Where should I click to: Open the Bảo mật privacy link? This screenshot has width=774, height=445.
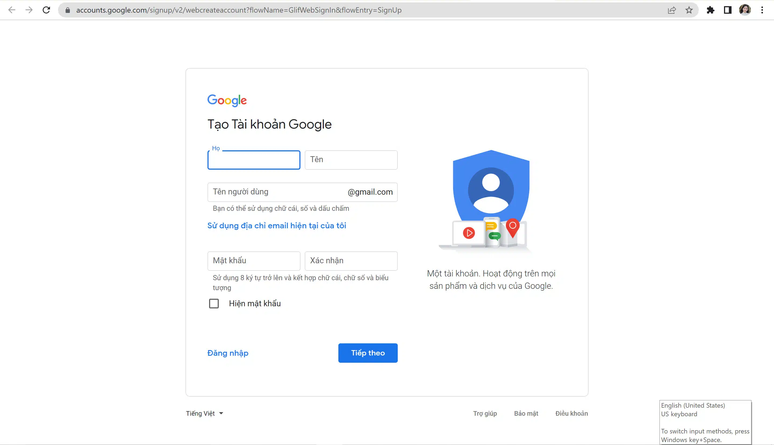[x=526, y=413]
